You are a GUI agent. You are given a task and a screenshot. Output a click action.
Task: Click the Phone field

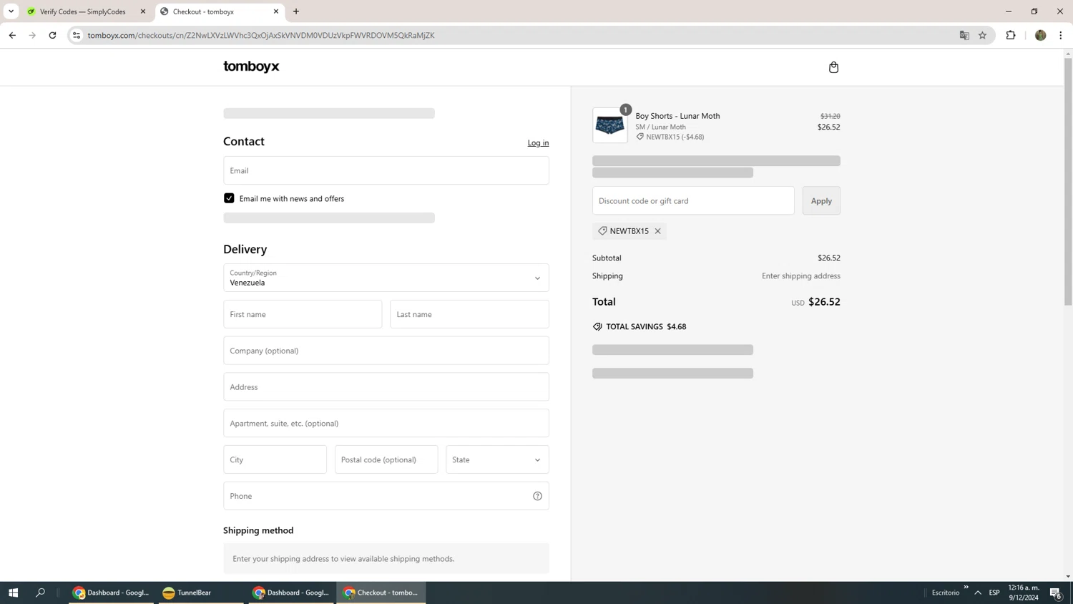[x=386, y=496]
